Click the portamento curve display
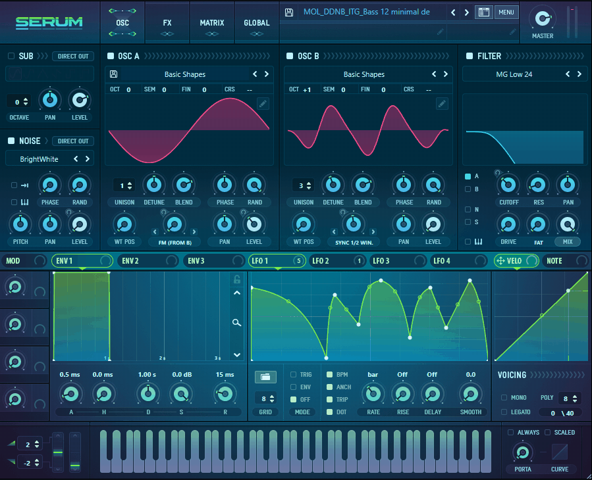Screen dimensions: 592x480 pyautogui.click(x=560, y=452)
